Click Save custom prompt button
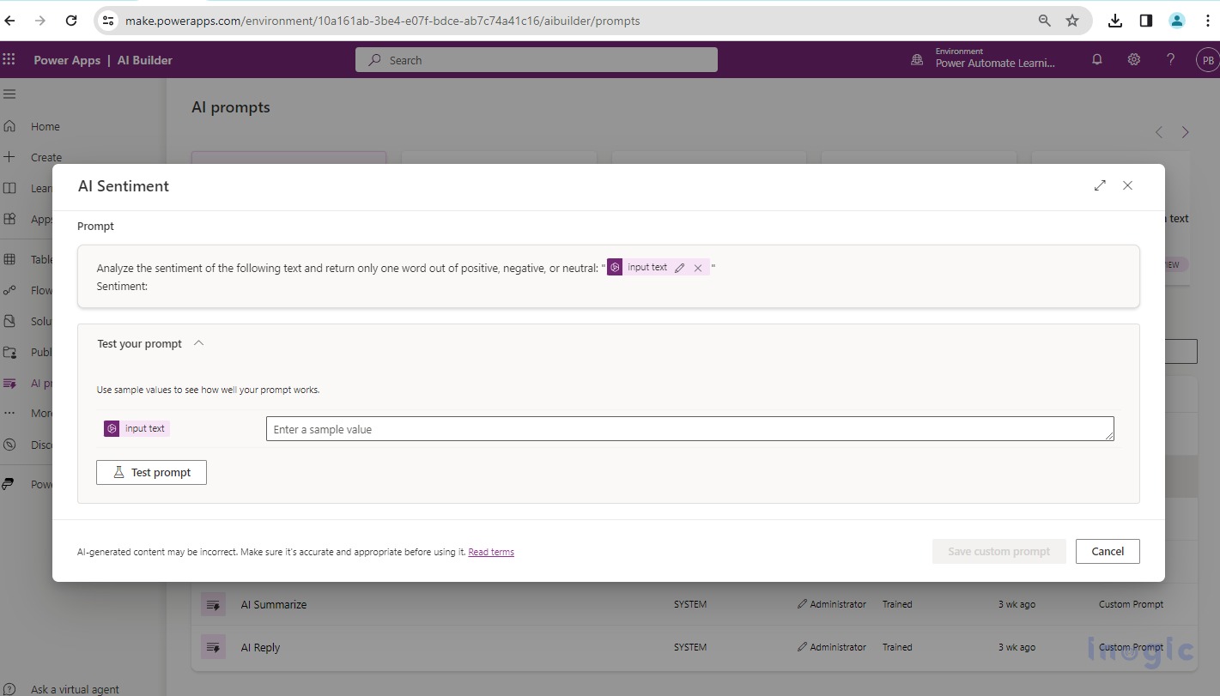 coord(998,551)
